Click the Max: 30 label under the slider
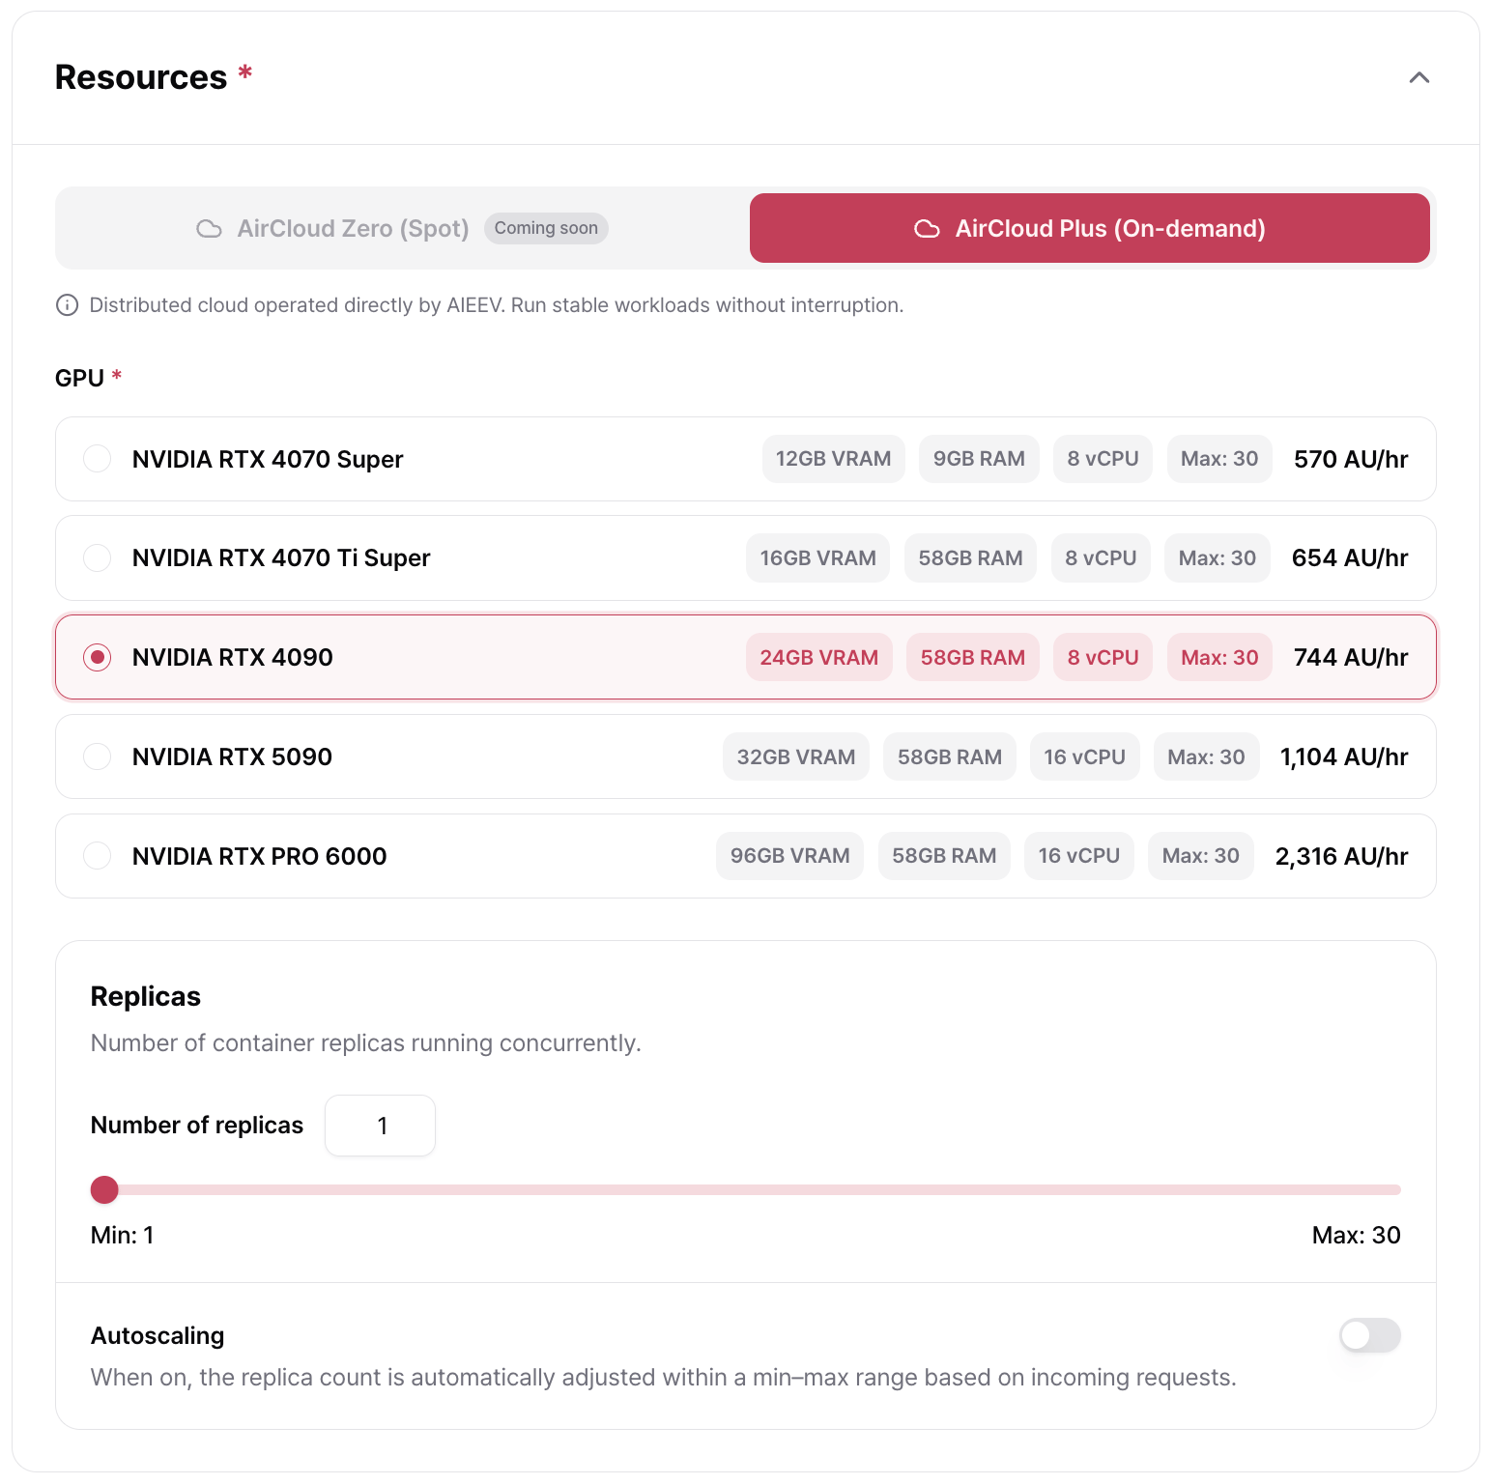The width and height of the screenshot is (1490, 1484). 1356,1235
